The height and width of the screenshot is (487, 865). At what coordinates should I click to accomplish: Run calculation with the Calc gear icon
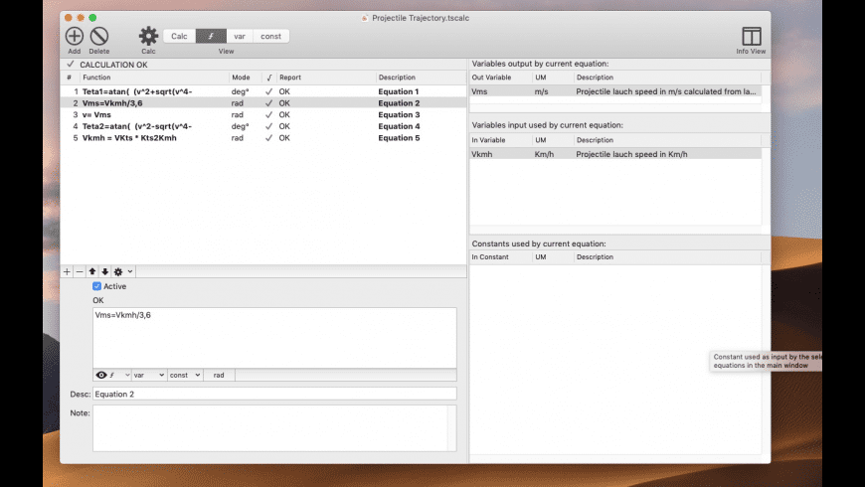coord(148,37)
